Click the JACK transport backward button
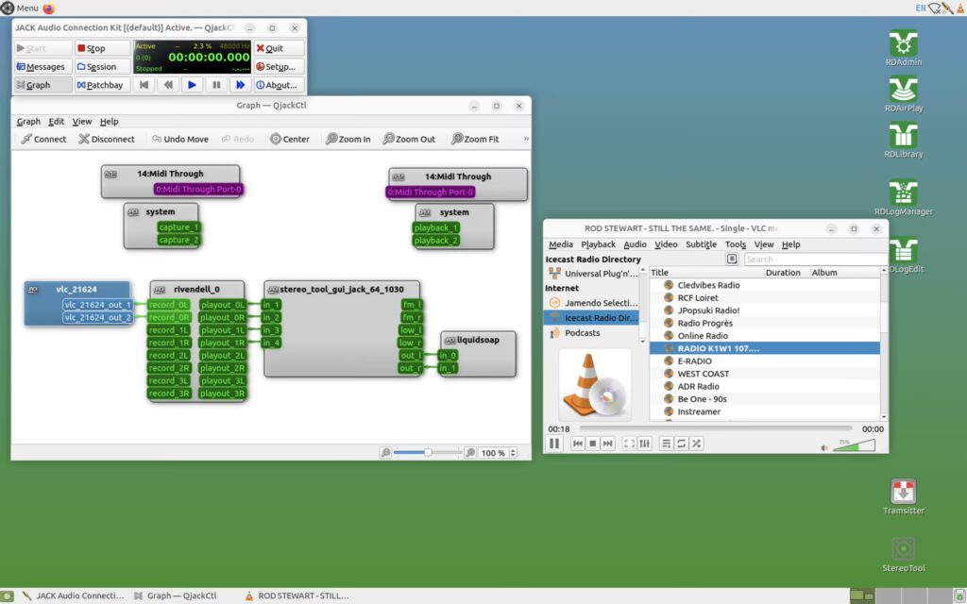The height and width of the screenshot is (604, 967). tap(168, 85)
